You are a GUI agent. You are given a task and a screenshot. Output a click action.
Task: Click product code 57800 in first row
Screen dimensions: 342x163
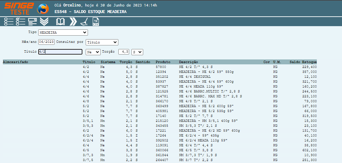click(x=161, y=67)
